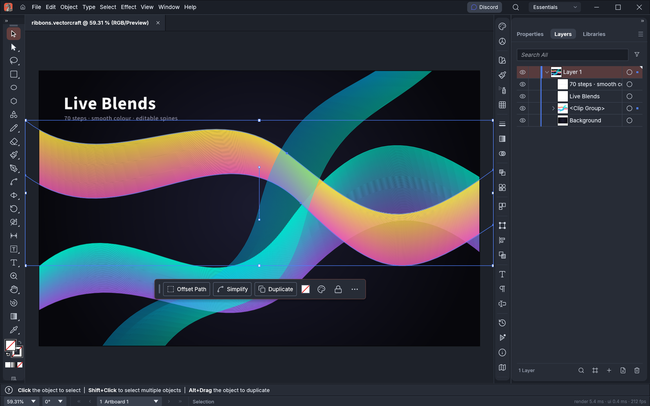Collapse Layer 1 tree
The image size is (650, 406).
click(x=547, y=72)
